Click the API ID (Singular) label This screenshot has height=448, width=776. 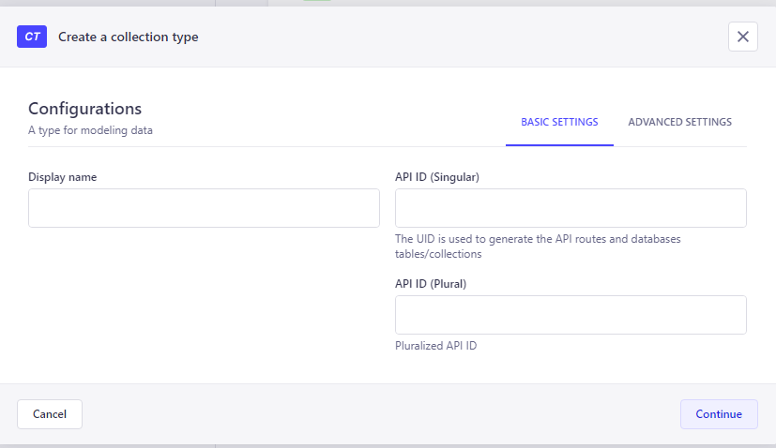pos(437,177)
